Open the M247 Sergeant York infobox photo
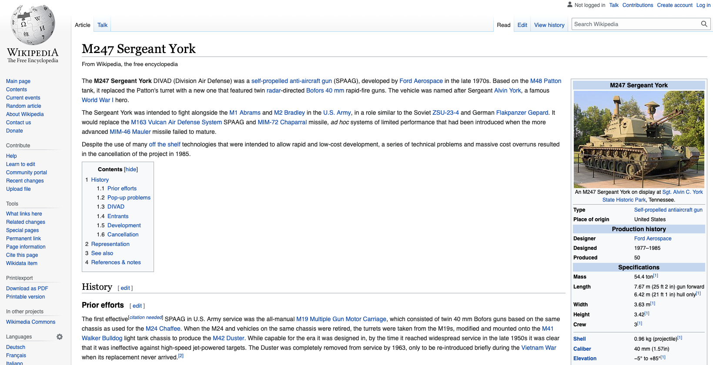The width and height of the screenshot is (713, 365). (639, 139)
